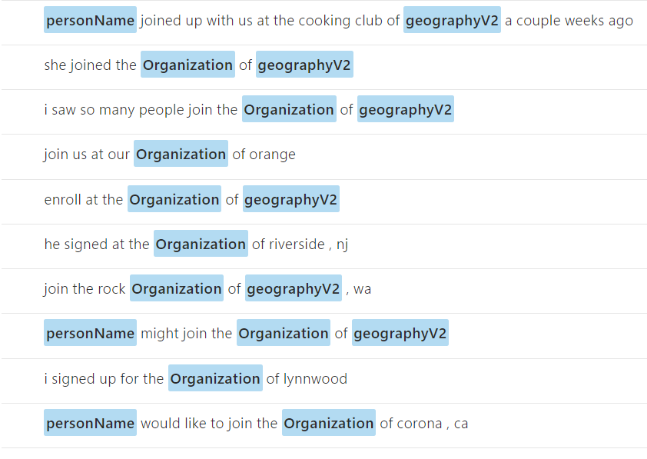Click Organization tag in 'enroll at the' row
Screen dimensions: 647x459
[x=174, y=199]
